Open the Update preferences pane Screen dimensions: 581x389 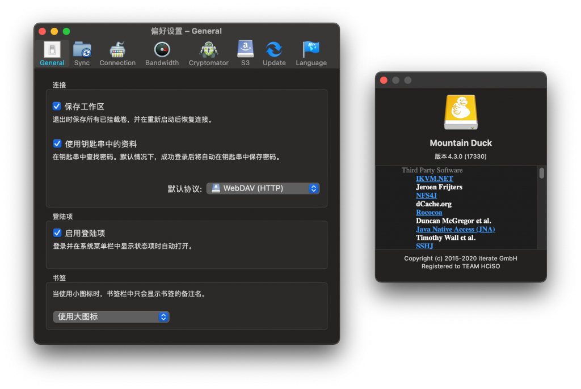[274, 53]
